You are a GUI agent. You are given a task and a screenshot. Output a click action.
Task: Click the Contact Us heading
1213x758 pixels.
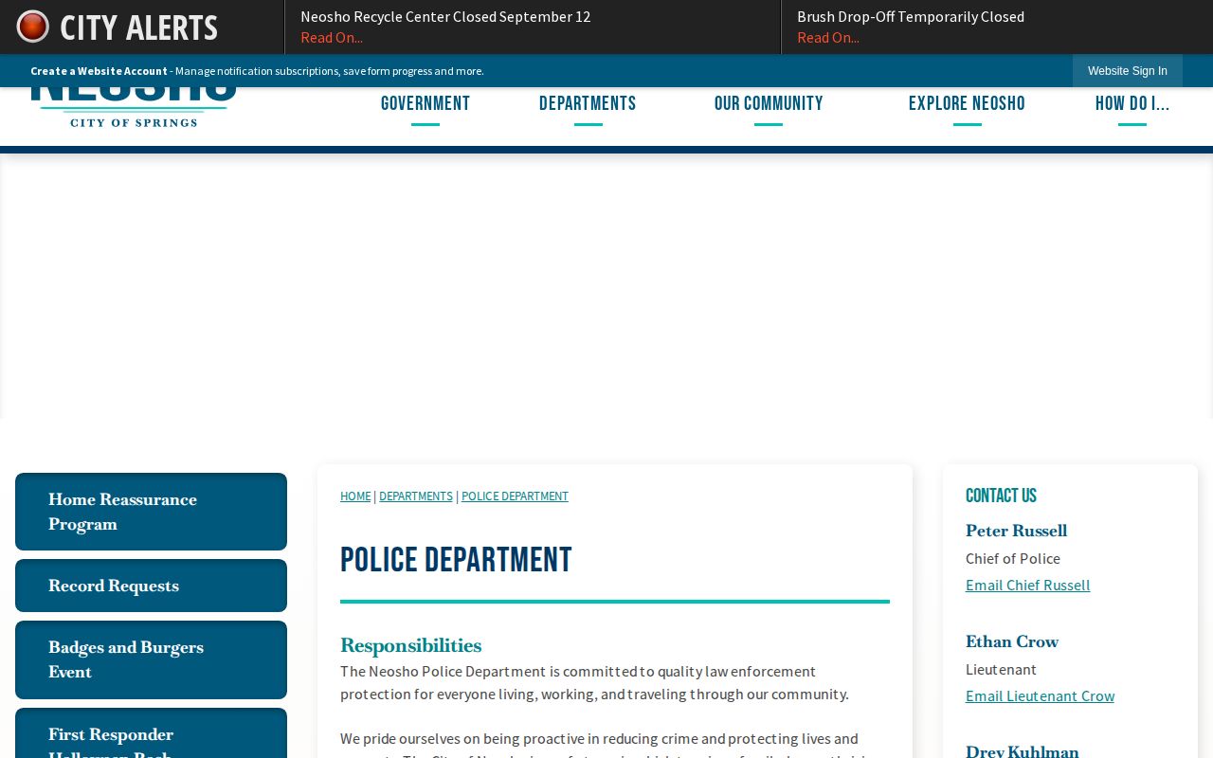(x=1001, y=496)
